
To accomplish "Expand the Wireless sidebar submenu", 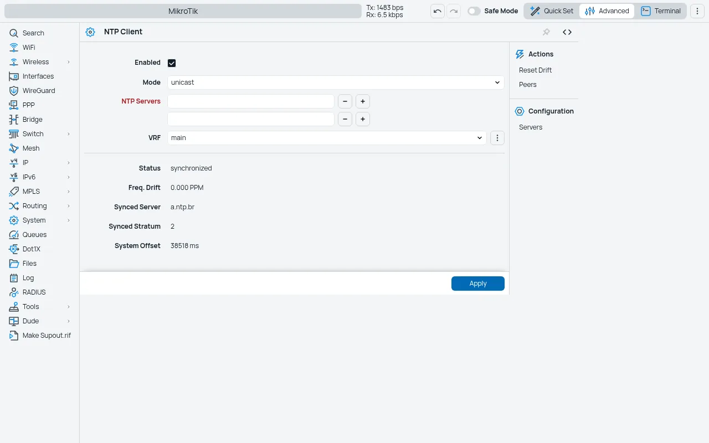I will [x=69, y=62].
